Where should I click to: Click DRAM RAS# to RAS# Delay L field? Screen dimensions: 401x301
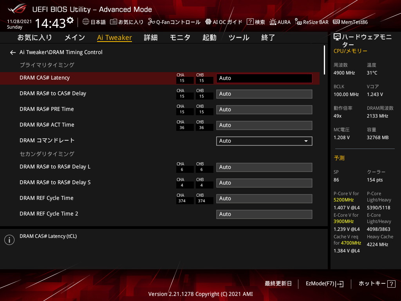264,167
